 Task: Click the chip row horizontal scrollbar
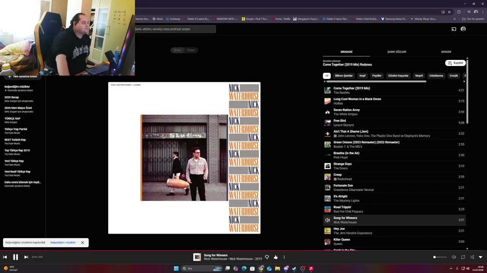pyautogui.click(x=376, y=81)
